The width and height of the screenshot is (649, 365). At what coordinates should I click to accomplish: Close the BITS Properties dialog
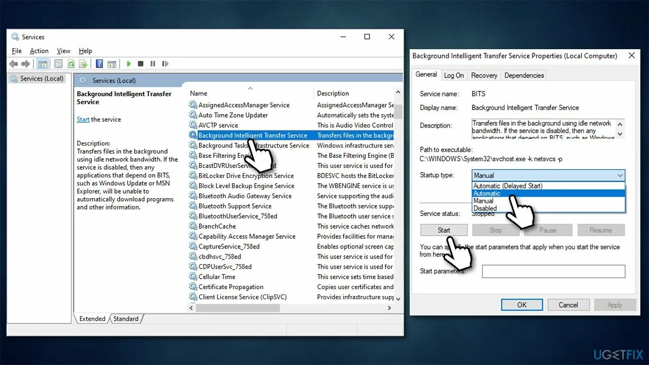pyautogui.click(x=632, y=56)
